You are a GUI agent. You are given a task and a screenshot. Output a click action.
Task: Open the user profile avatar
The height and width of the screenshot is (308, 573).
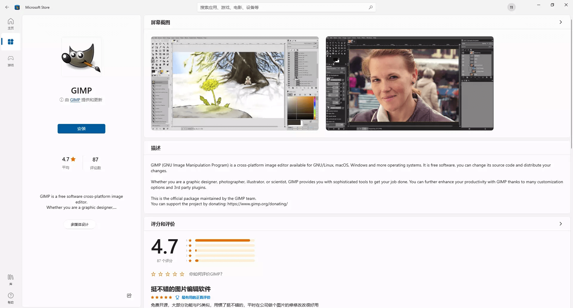(x=512, y=7)
